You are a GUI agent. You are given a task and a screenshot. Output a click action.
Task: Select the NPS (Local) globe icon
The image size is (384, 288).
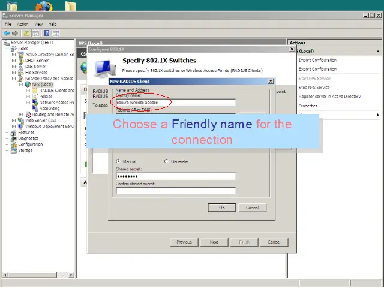pos(28,84)
